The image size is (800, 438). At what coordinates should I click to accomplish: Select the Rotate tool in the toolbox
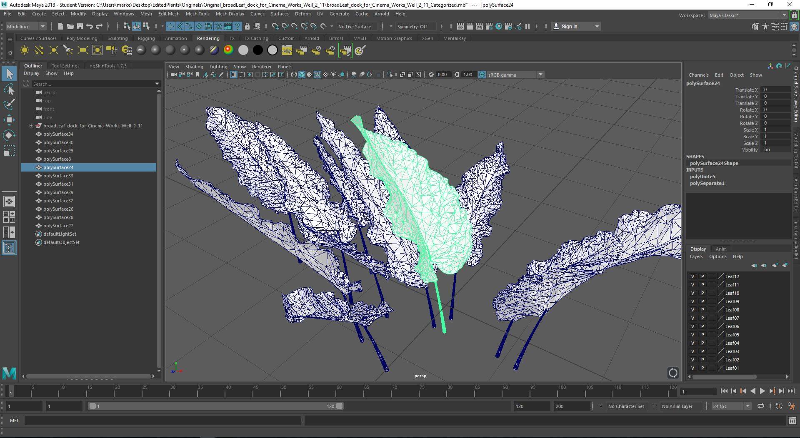(9, 135)
